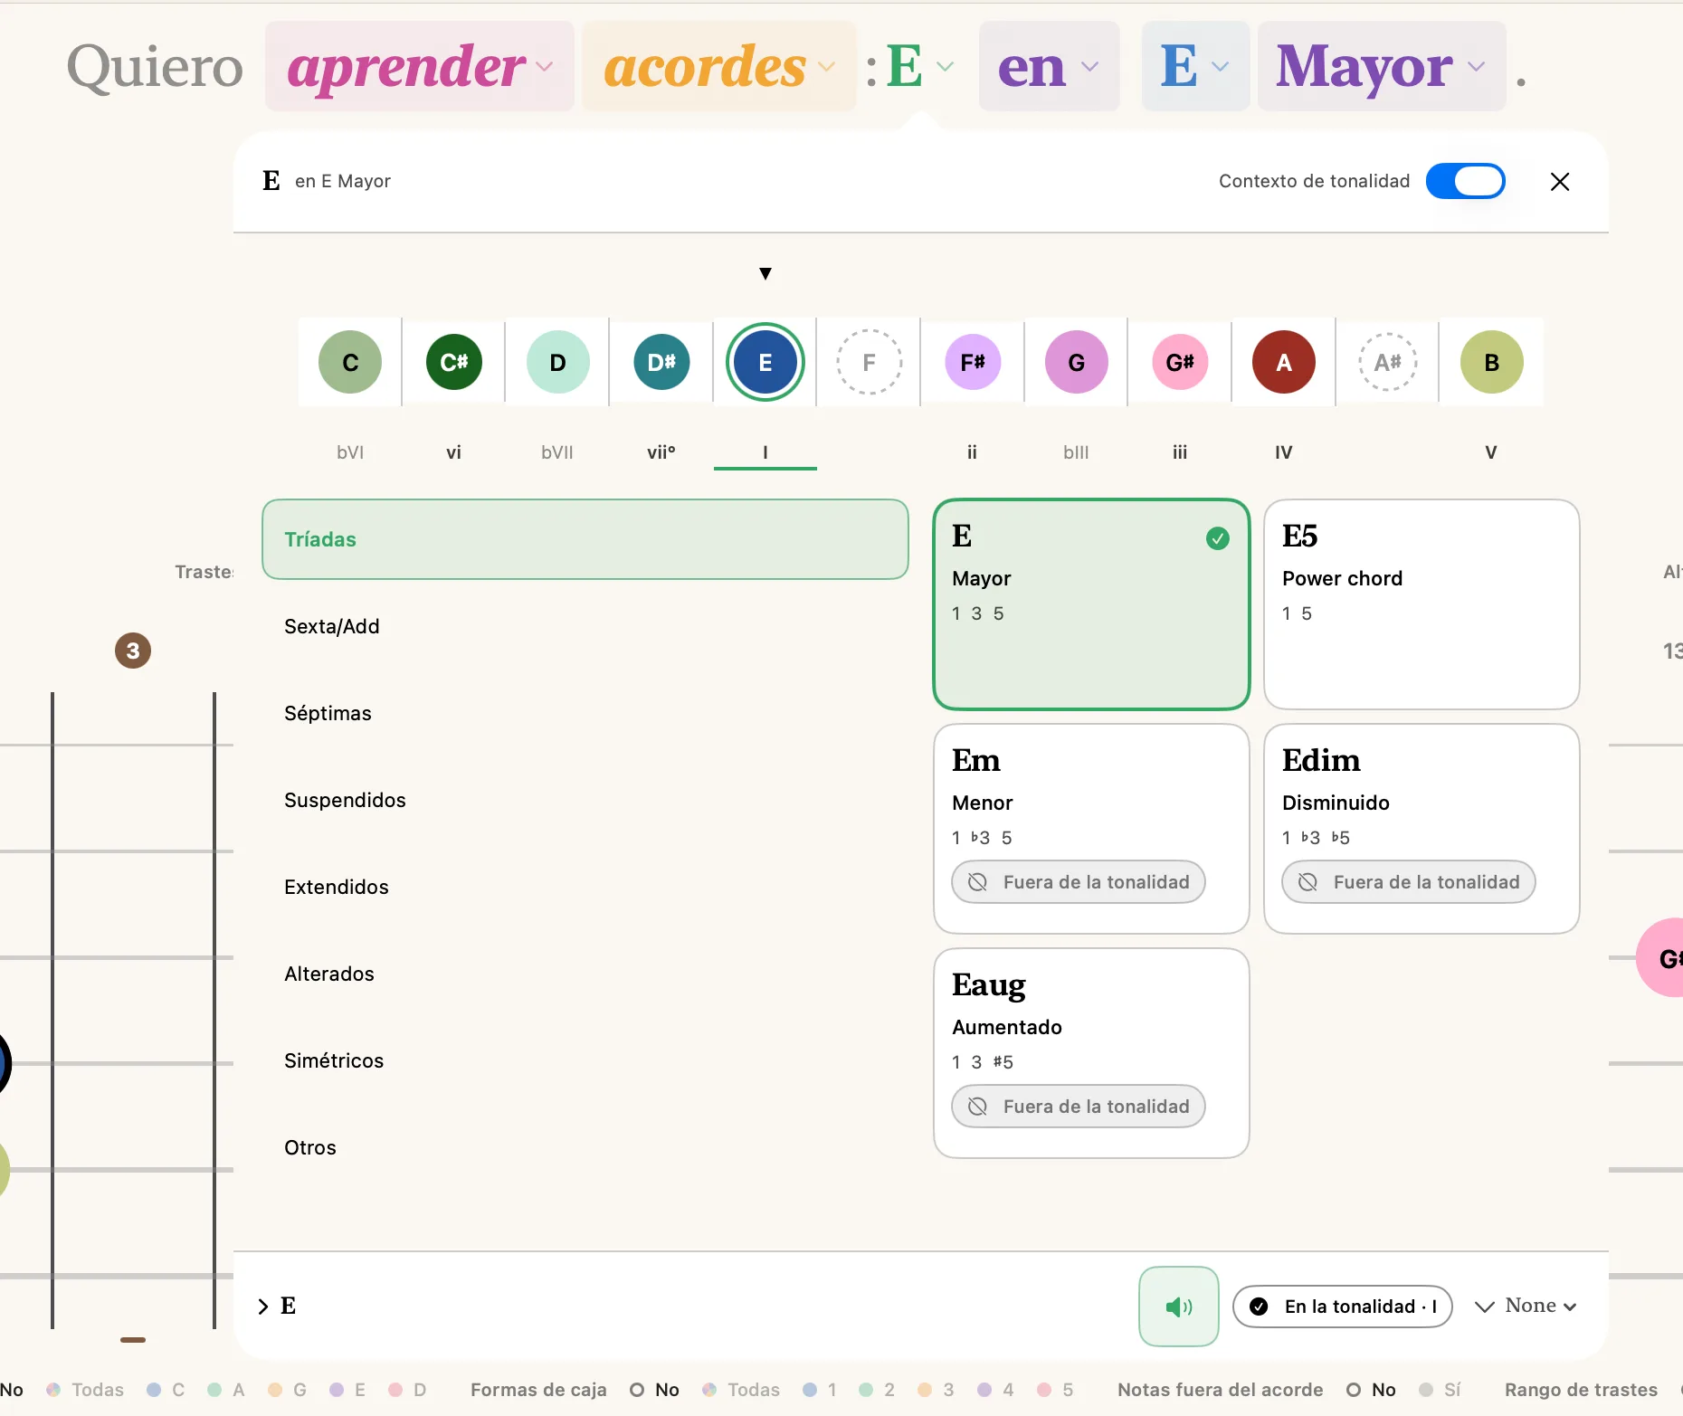Select the G# root note circle
The image size is (1683, 1416).
tap(1180, 362)
